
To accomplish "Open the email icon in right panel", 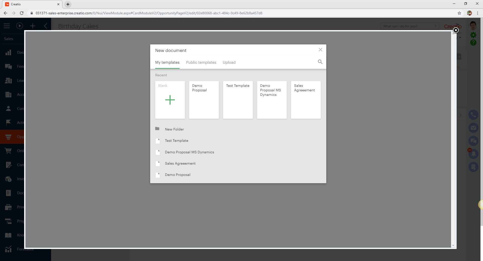I will pyautogui.click(x=473, y=128).
